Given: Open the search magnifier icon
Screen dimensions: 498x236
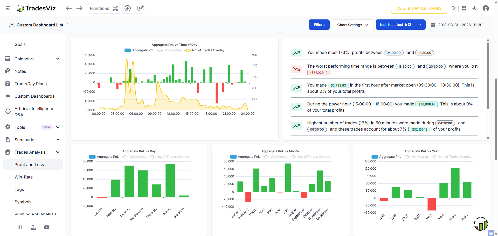Looking at the screenshot, I should tap(453, 8).
